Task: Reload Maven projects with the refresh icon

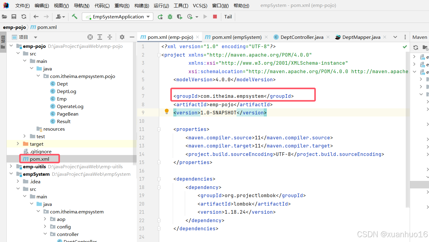Action: (415, 47)
